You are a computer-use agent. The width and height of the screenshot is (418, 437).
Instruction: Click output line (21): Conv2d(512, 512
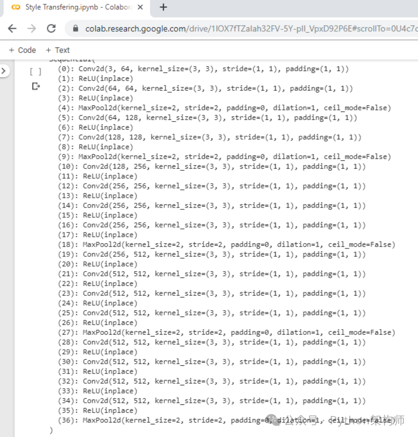click(212, 274)
